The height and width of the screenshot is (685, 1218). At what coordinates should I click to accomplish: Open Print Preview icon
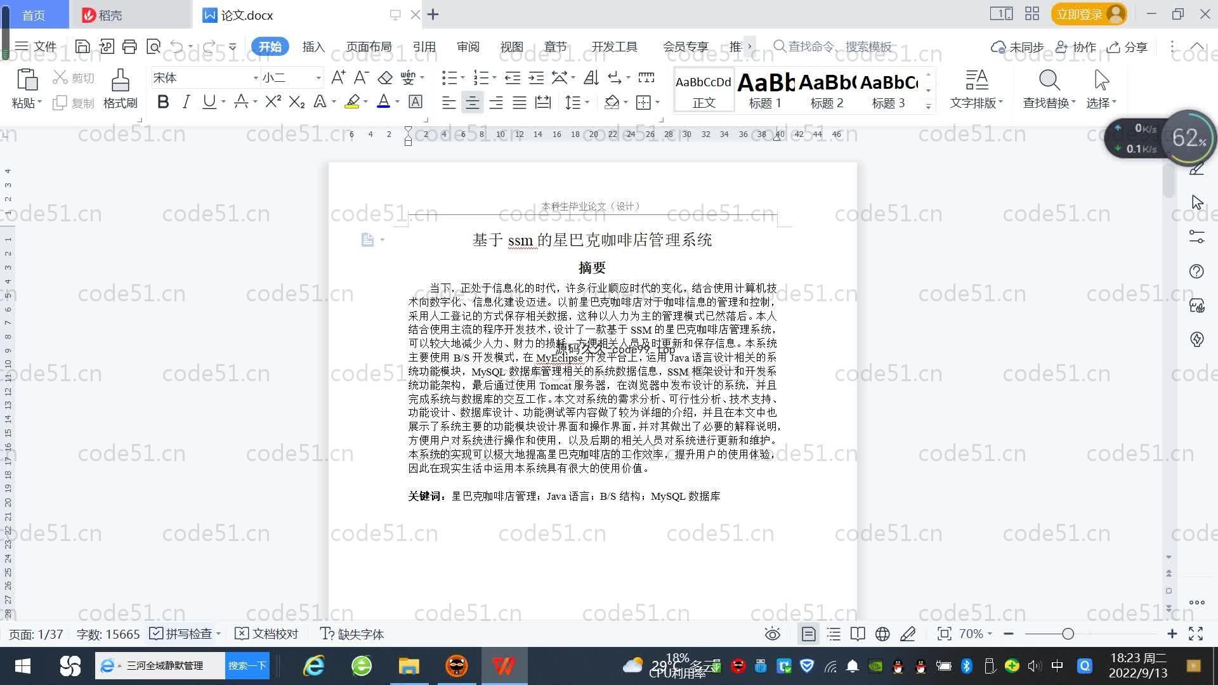click(154, 46)
